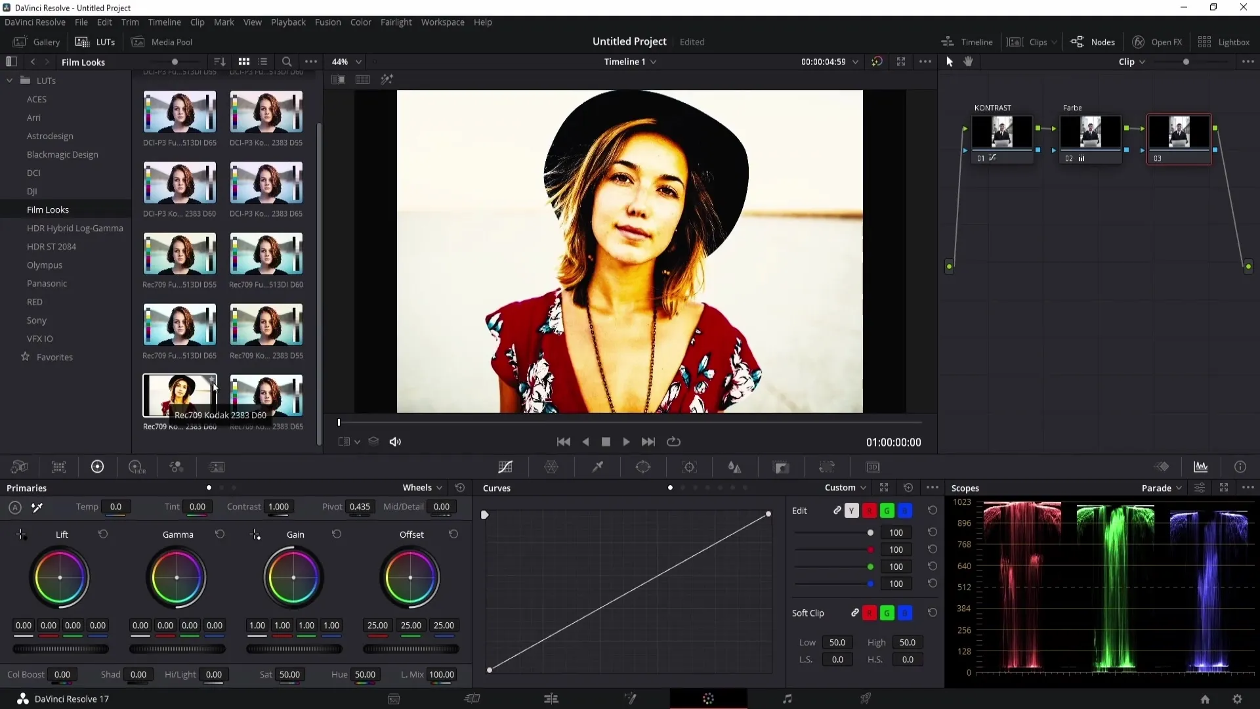Screen dimensions: 1260x709
Task: Click the Rec709 Kodak 2383 D60 LUT thumbnail
Action: [x=179, y=396]
